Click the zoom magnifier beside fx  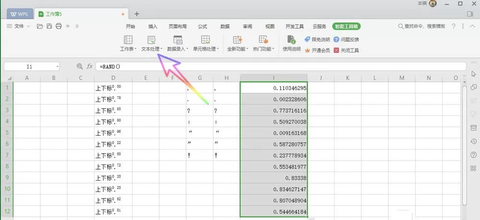[80, 66]
